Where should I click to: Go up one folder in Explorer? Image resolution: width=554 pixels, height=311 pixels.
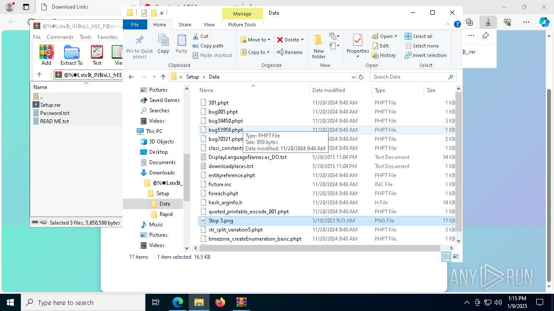(163, 77)
